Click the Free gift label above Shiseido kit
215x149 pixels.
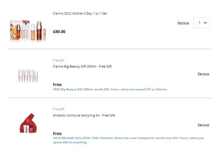pos(59,109)
